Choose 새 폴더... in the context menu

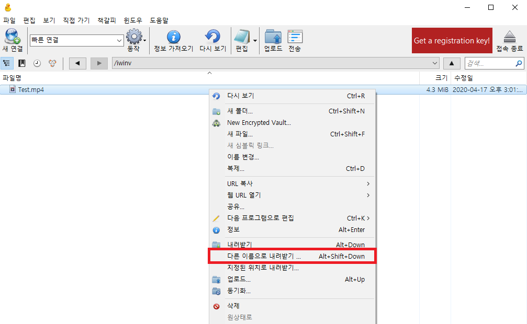click(x=292, y=111)
